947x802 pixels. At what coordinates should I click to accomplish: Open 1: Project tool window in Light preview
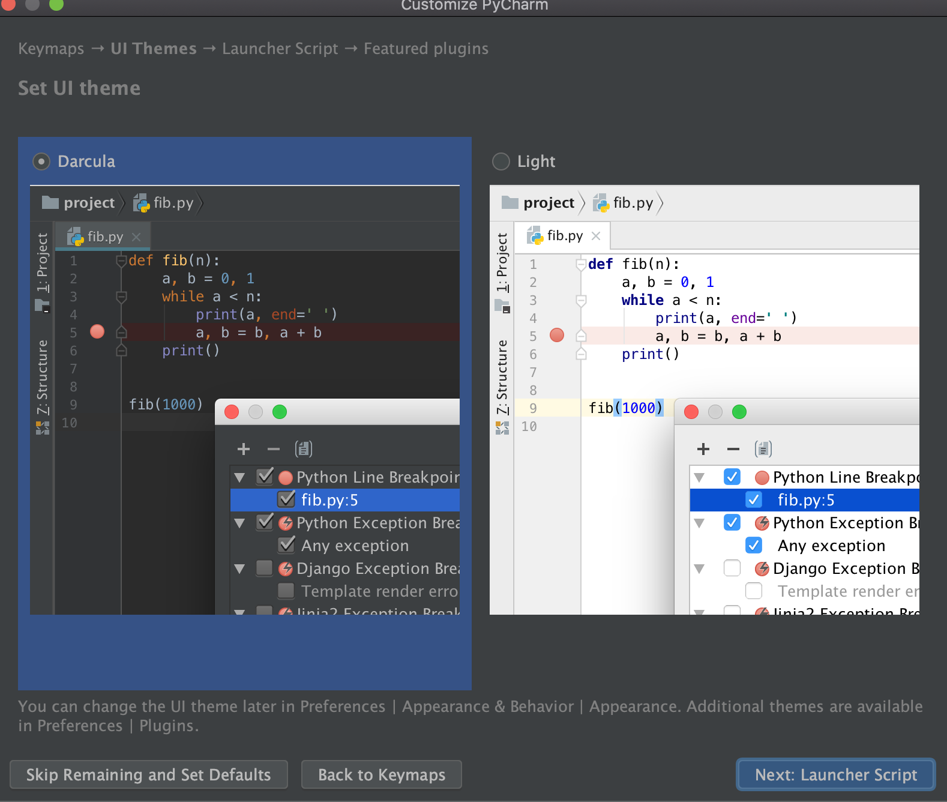tap(502, 263)
